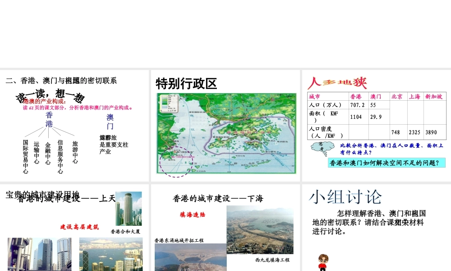The image size is (451, 271).
Task: Click the table header 上海
Action: pos(414,97)
